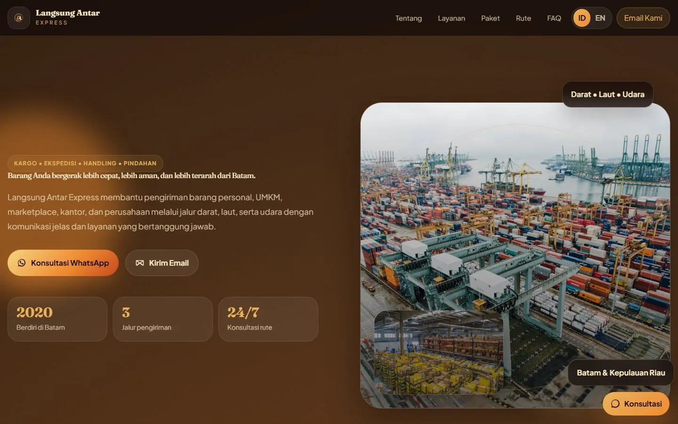Click the envelope icon in Kirim Email
This screenshot has width=678, height=424.
click(x=140, y=263)
